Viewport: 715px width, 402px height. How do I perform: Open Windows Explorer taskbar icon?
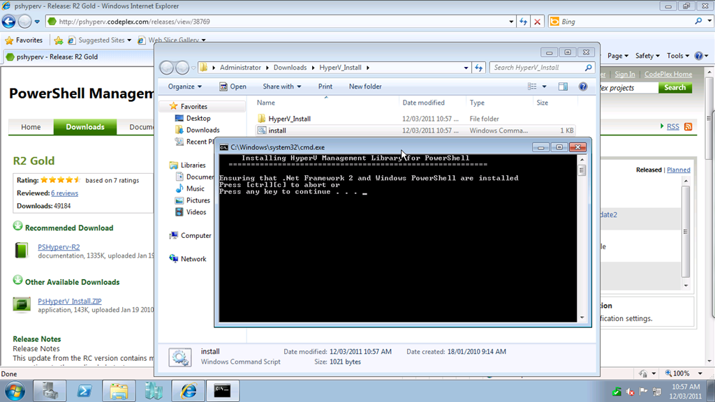[x=119, y=391]
